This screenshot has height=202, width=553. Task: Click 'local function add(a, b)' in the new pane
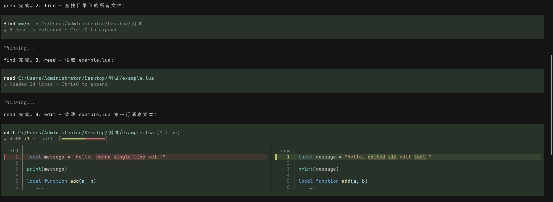click(x=333, y=181)
